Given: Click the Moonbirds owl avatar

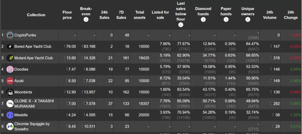Looking at the screenshot, I should [x=10, y=92].
